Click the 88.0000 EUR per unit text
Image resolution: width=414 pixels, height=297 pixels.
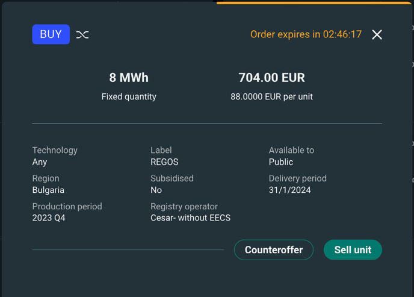(x=272, y=97)
